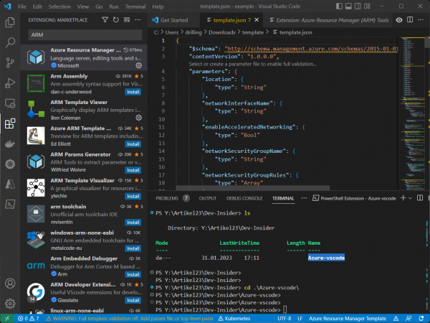This screenshot has height=323, width=430.
Task: Open Extensions views and more actions
Action: tap(138, 20)
